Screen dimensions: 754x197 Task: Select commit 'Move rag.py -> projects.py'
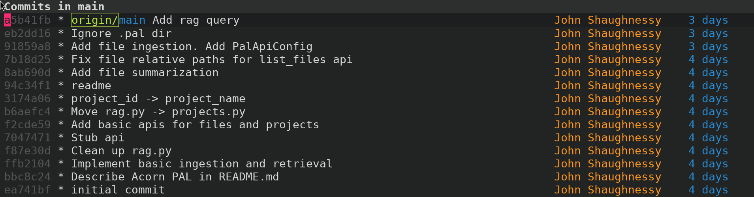point(377,112)
